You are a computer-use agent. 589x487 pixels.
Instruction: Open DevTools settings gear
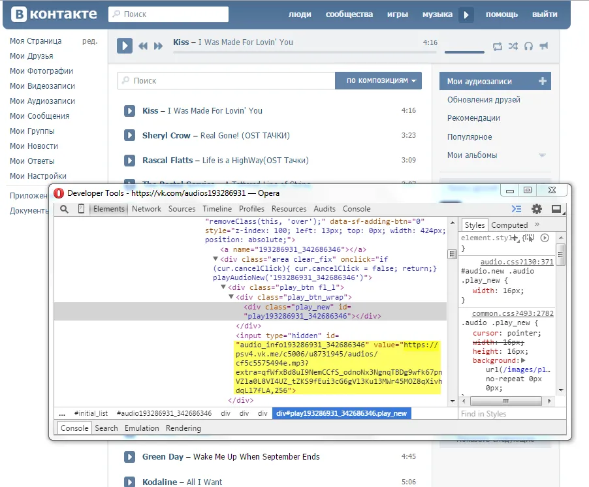537,209
